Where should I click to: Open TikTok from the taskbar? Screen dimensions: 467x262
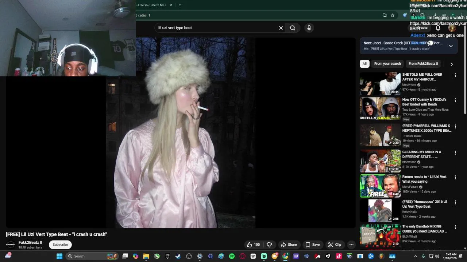point(339,256)
